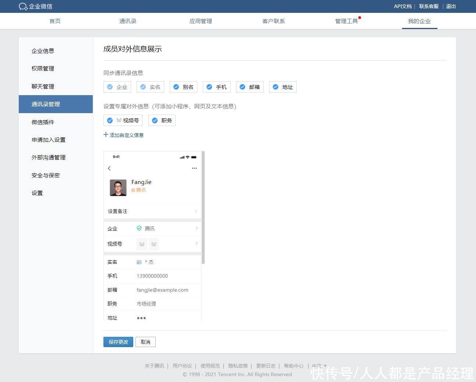Click the back arrow in phone preview
The width and height of the screenshot is (476, 382).
pos(109,168)
